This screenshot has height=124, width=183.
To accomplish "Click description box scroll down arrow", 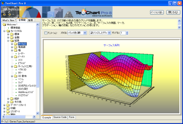I will (179, 27).
